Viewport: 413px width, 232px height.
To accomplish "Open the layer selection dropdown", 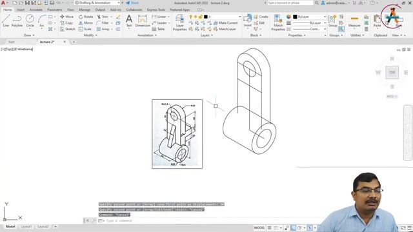I will (215, 17).
